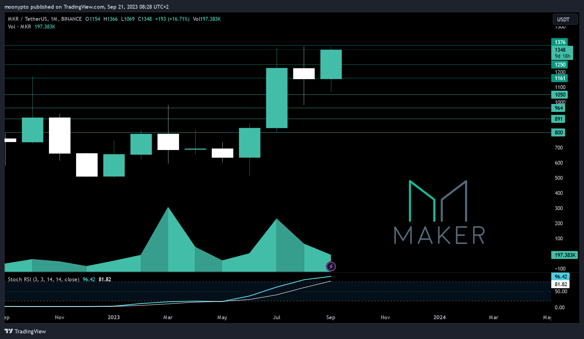Screen dimensions: 584x339
Task: Click the 1050 price level label
Action: tap(560, 95)
